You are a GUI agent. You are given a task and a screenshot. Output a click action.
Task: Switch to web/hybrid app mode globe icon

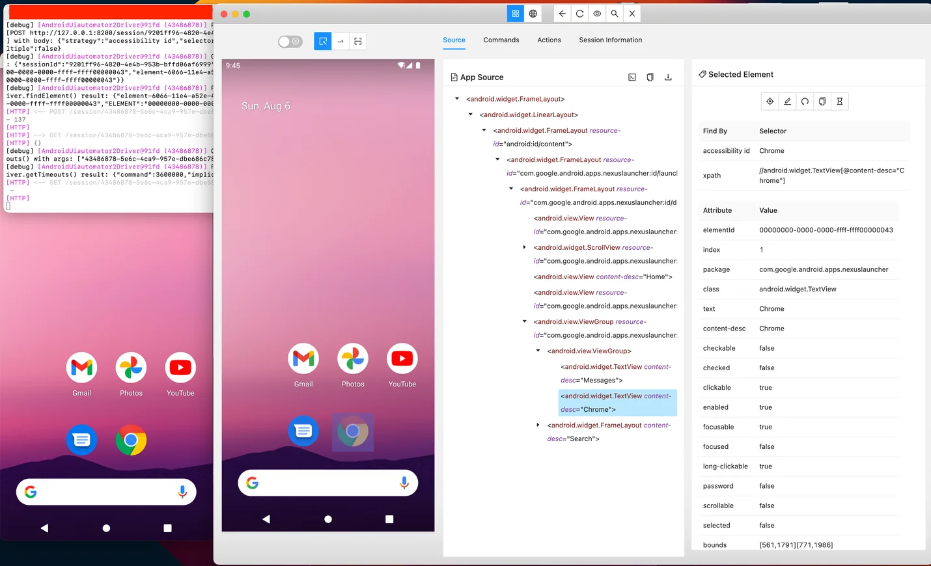[x=533, y=14]
